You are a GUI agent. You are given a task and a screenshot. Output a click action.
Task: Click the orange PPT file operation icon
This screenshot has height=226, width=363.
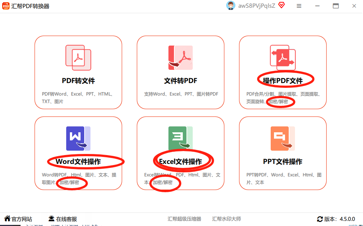(283, 138)
